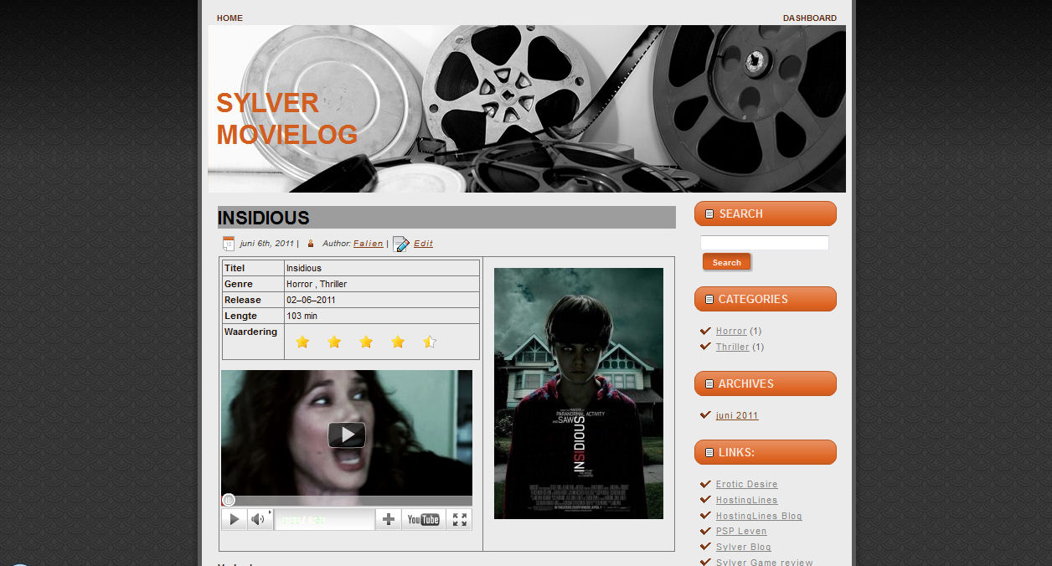Click the checkmark beside juni 2011
The height and width of the screenshot is (566, 1052).
tap(705, 415)
